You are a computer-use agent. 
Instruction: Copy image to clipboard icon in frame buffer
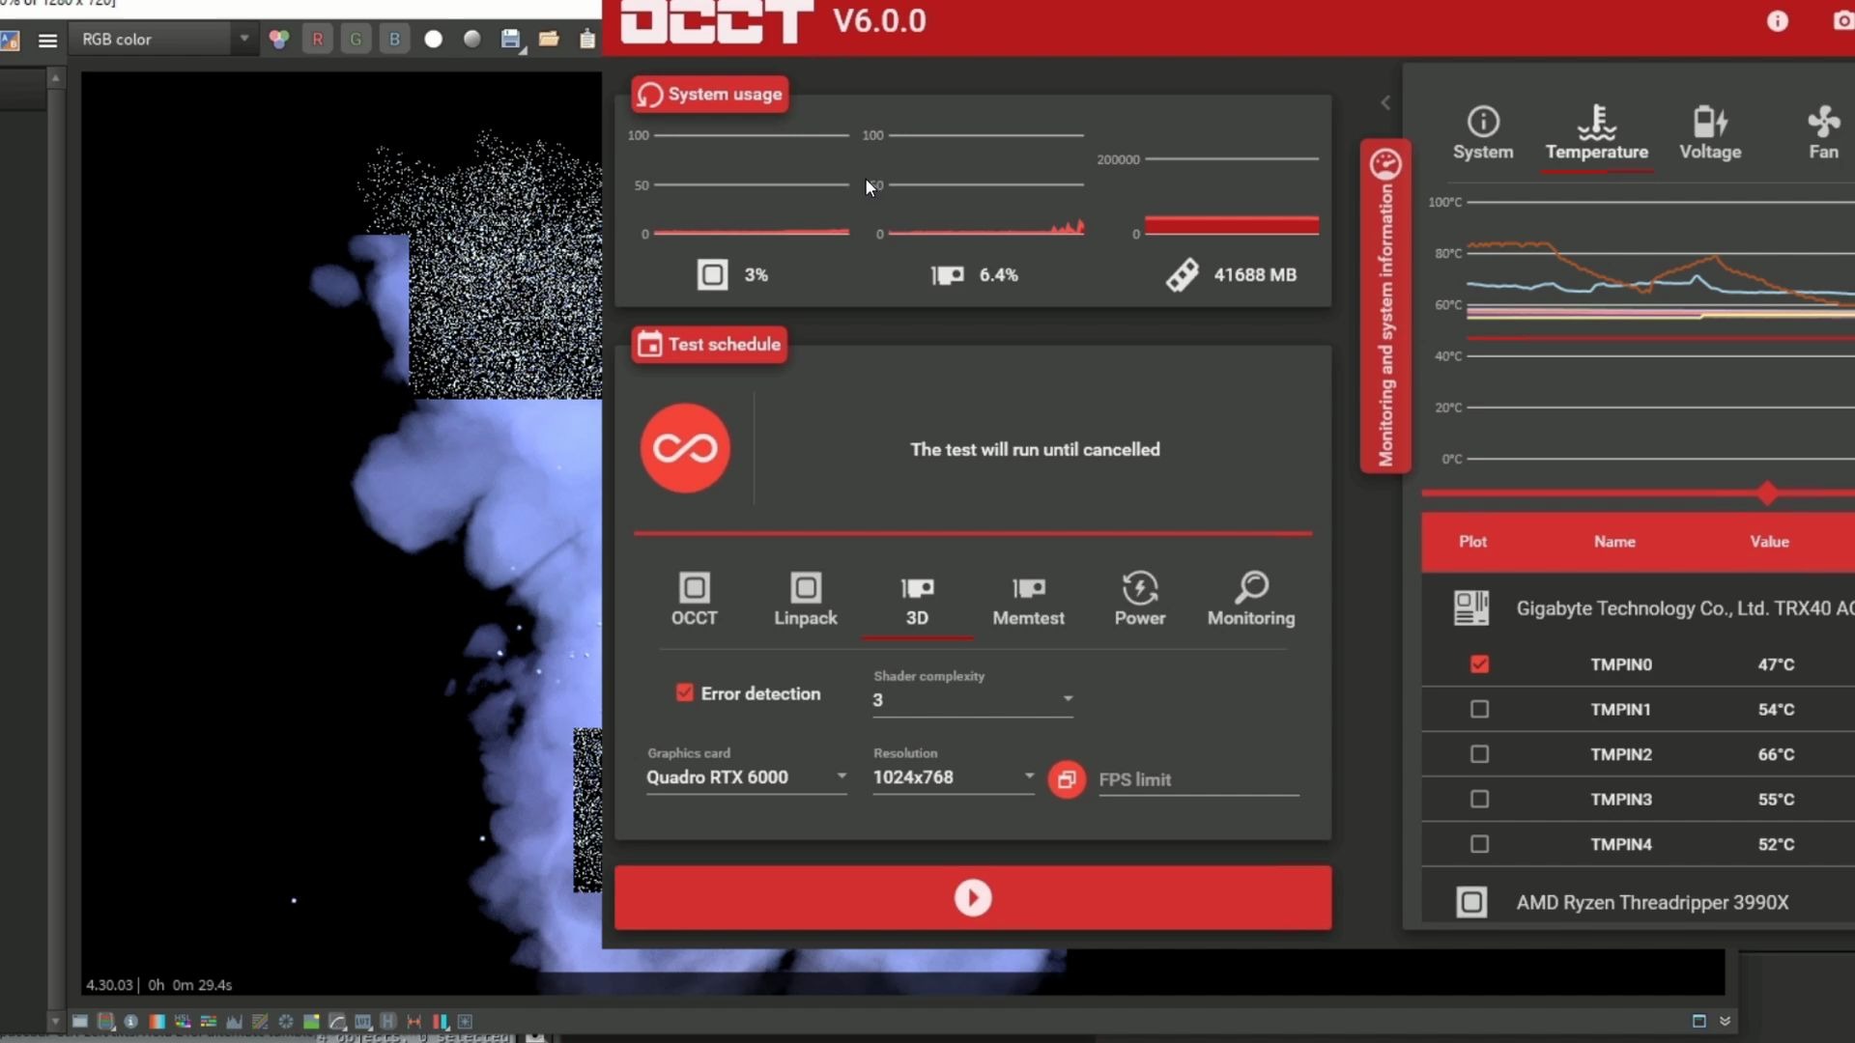[586, 40]
